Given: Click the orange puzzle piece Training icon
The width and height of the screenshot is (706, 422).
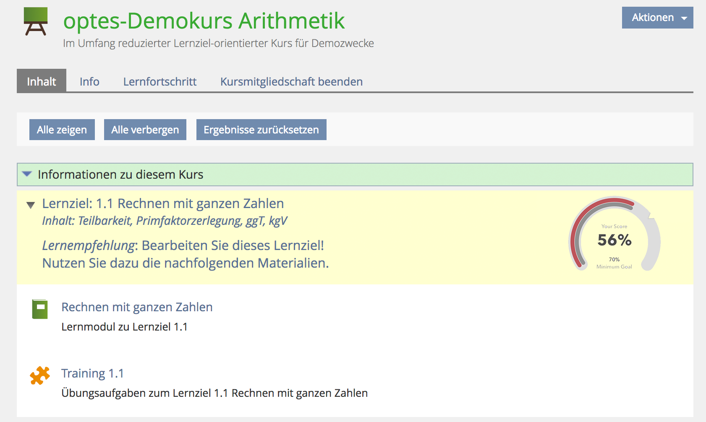Looking at the screenshot, I should [40, 375].
